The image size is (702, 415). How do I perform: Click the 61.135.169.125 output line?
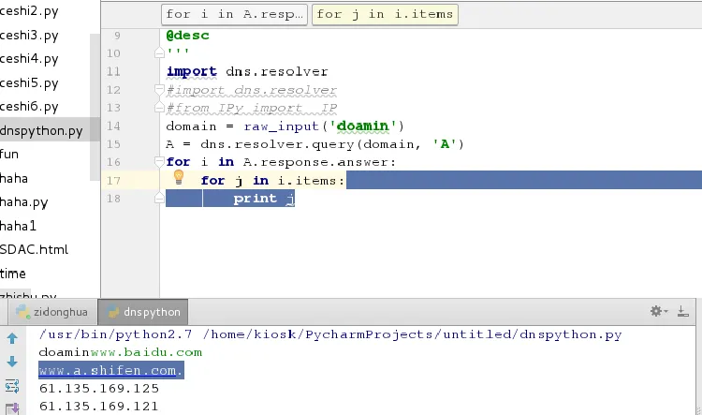[99, 388]
